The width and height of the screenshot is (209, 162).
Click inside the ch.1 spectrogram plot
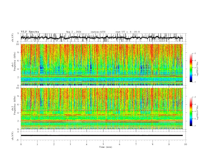coord(102,65)
